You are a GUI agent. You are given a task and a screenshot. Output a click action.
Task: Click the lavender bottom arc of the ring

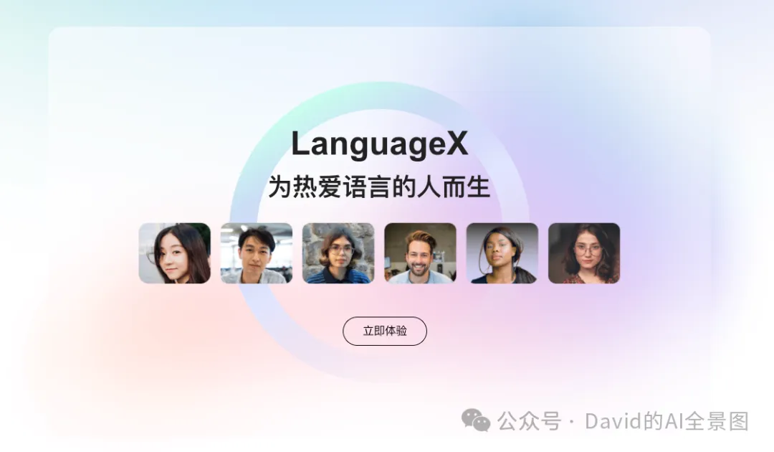pyautogui.click(x=380, y=367)
